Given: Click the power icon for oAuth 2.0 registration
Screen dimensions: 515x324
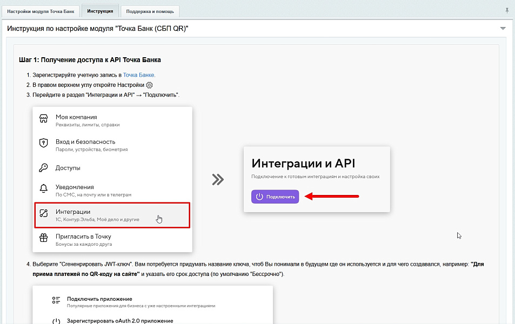Looking at the screenshot, I should [56, 321].
